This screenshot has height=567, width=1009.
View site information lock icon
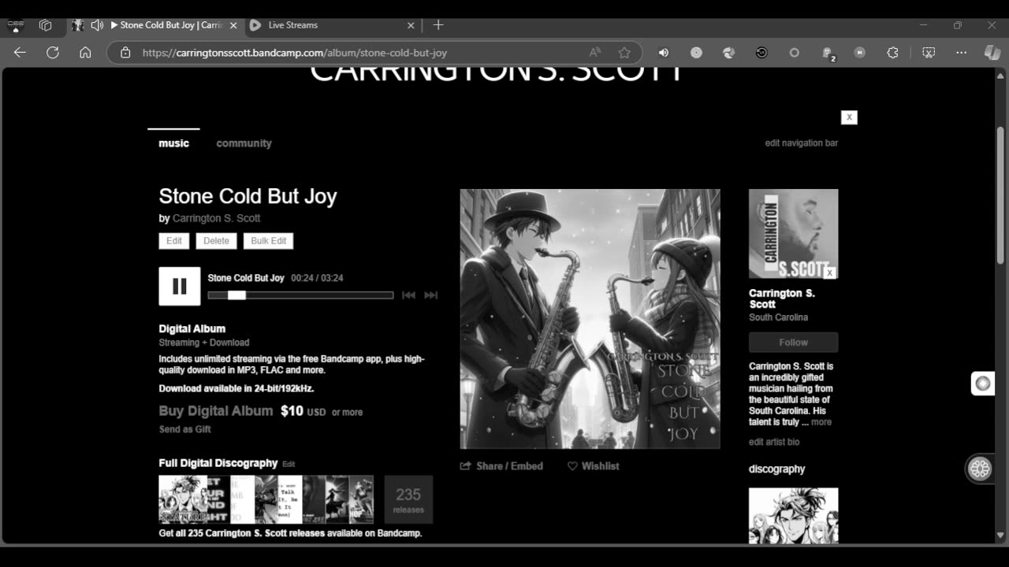pos(125,53)
